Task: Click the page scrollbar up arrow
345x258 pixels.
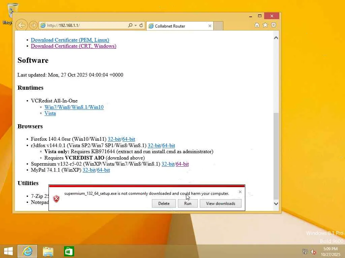Action: point(276,38)
